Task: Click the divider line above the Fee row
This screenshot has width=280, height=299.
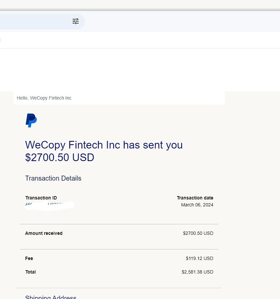Action: click(119, 249)
